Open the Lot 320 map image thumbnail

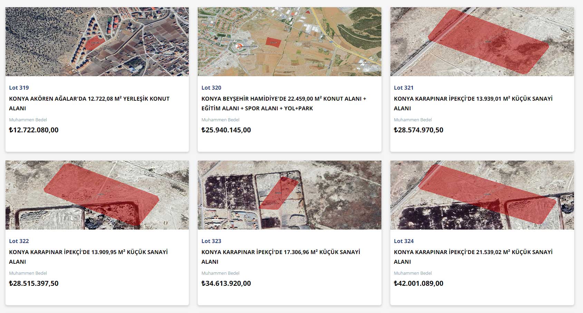[x=289, y=42]
